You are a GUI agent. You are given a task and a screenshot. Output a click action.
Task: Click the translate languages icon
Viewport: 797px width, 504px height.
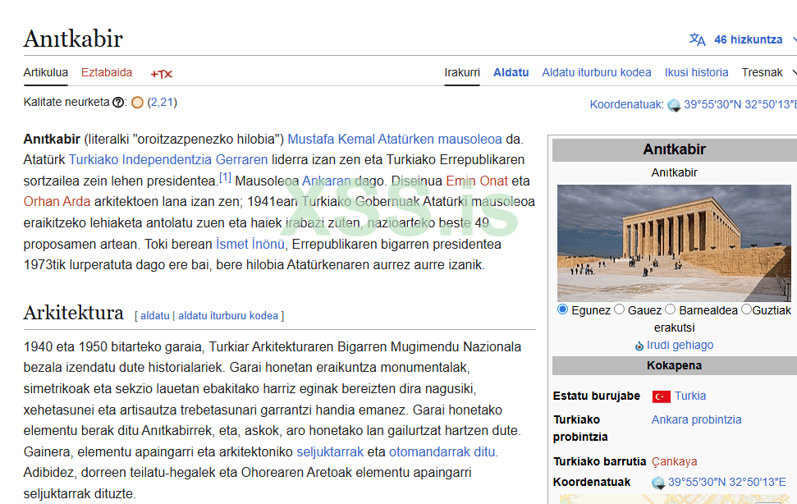697,39
